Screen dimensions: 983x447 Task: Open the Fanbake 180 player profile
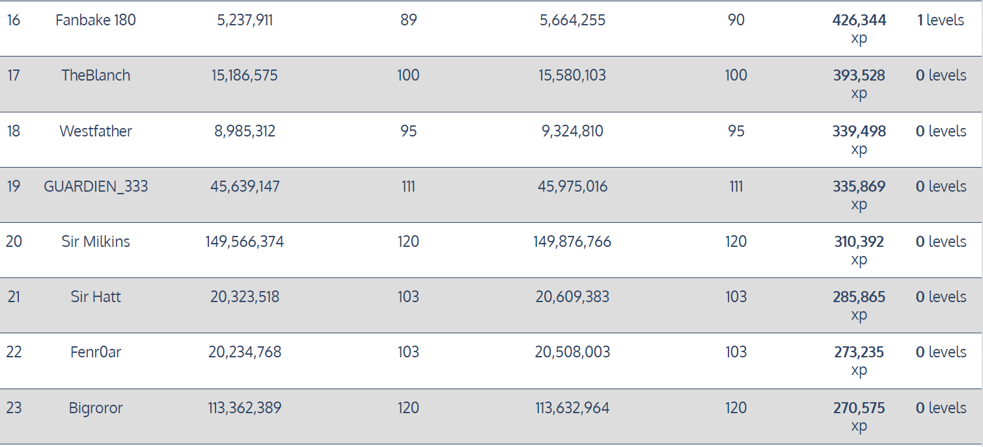coord(96,20)
